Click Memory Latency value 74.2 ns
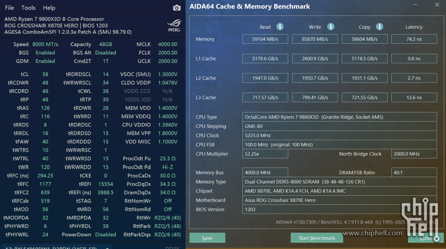Screen dimensions: 446x249 pos(414,39)
